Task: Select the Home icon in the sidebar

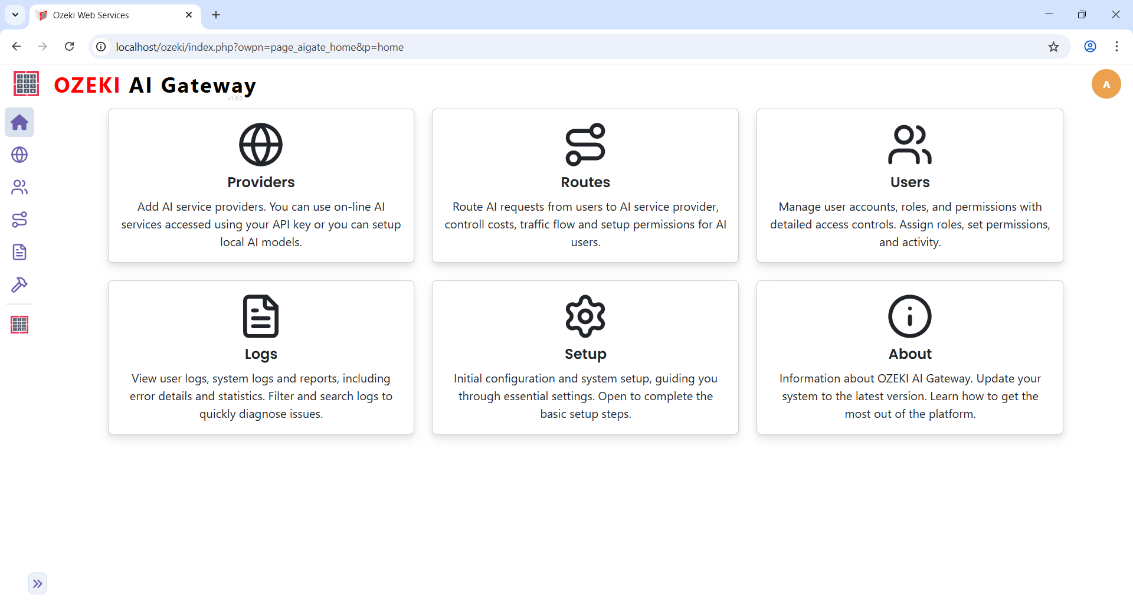Action: (19, 122)
